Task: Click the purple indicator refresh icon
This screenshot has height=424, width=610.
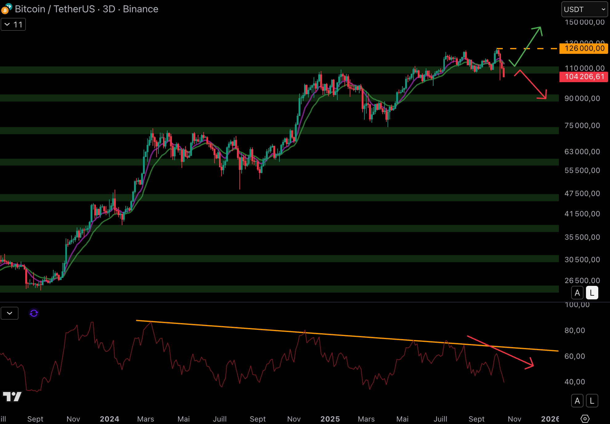Action: [x=34, y=313]
